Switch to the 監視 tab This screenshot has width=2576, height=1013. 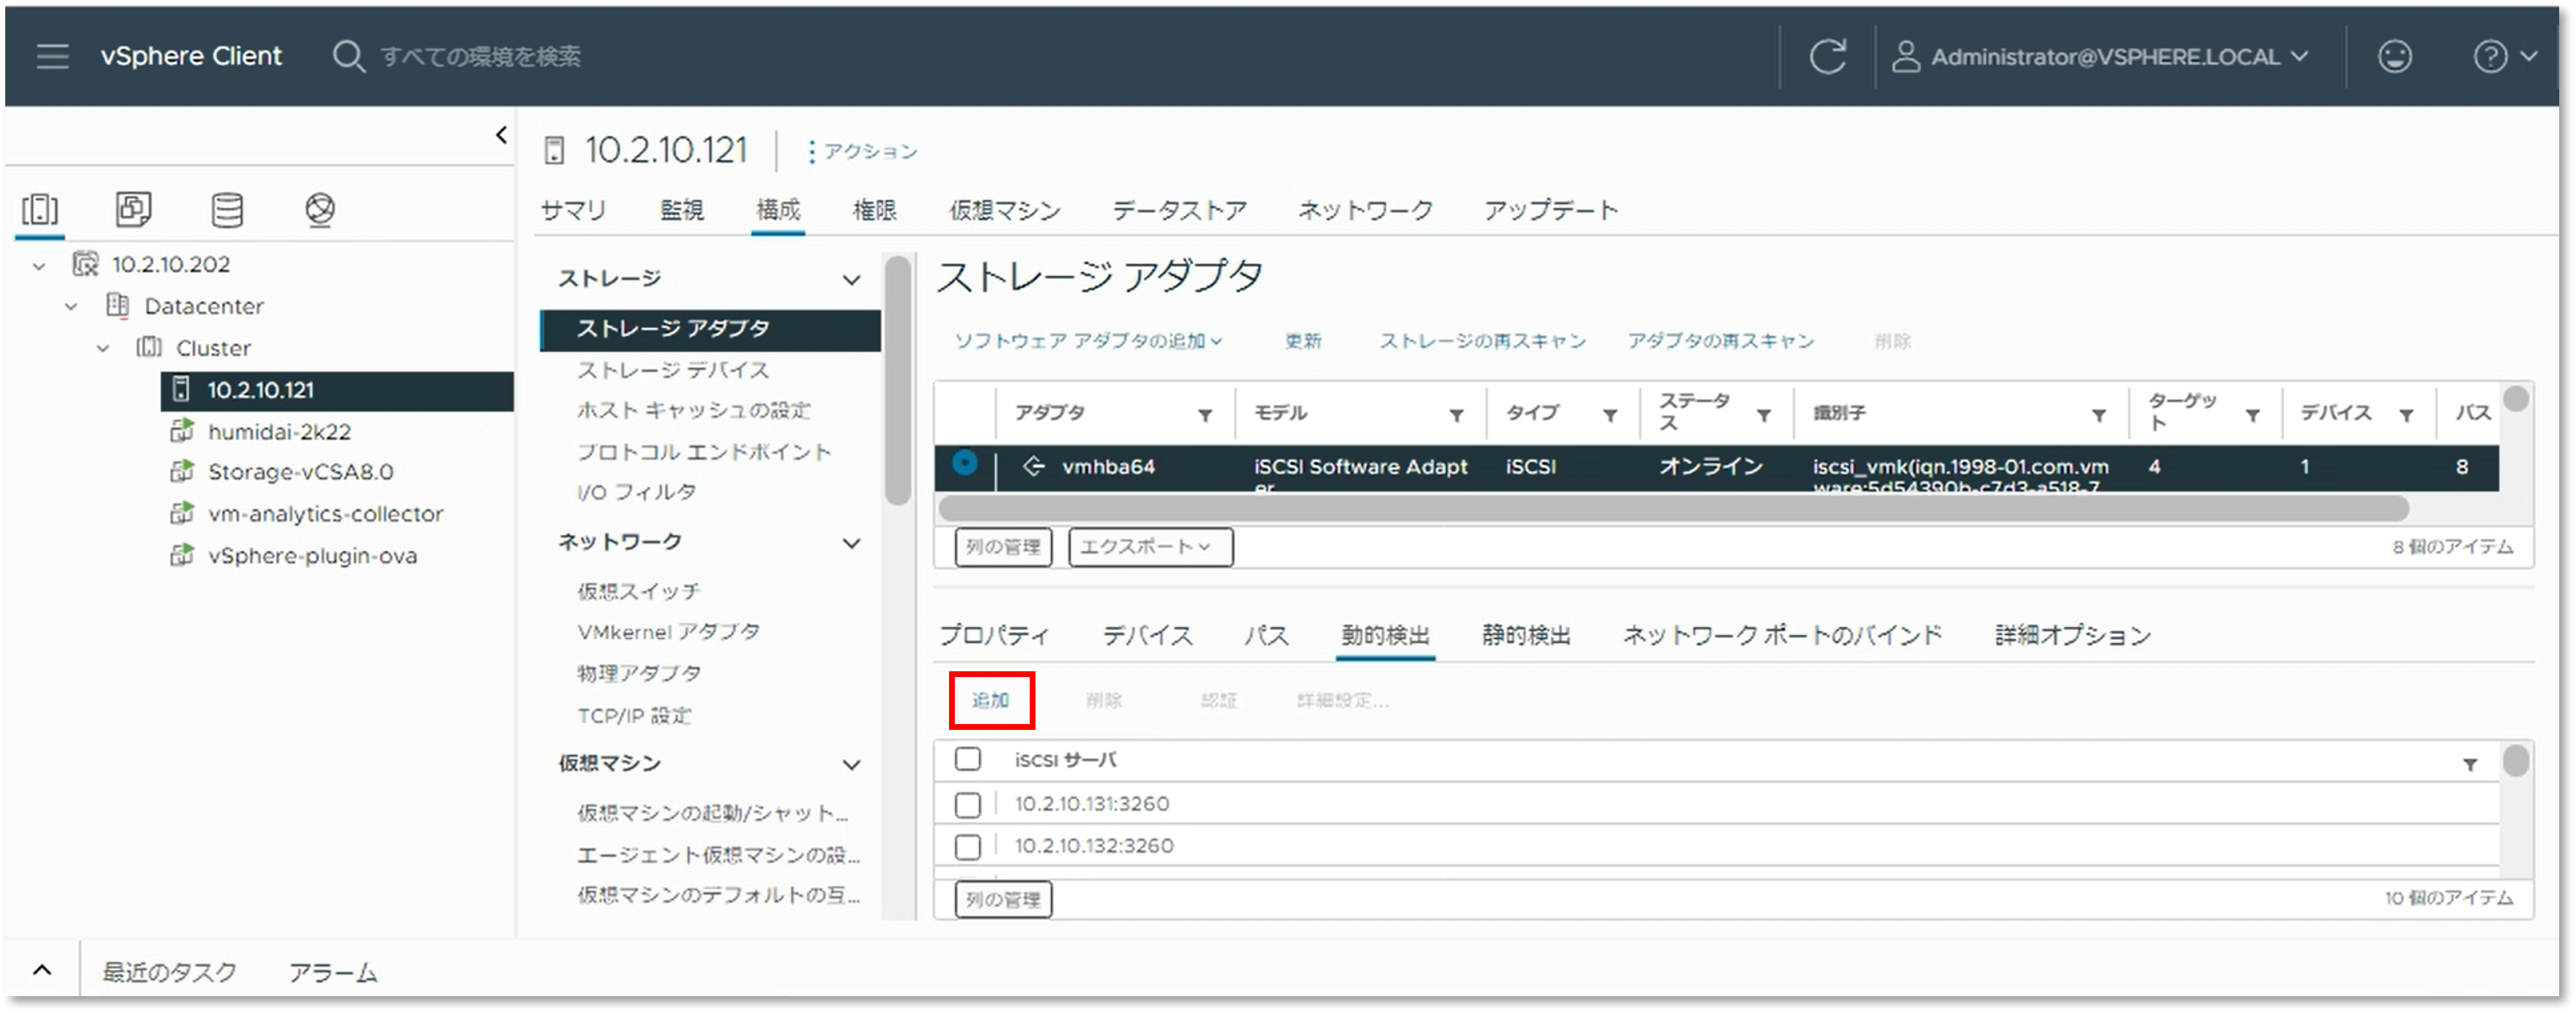click(681, 210)
